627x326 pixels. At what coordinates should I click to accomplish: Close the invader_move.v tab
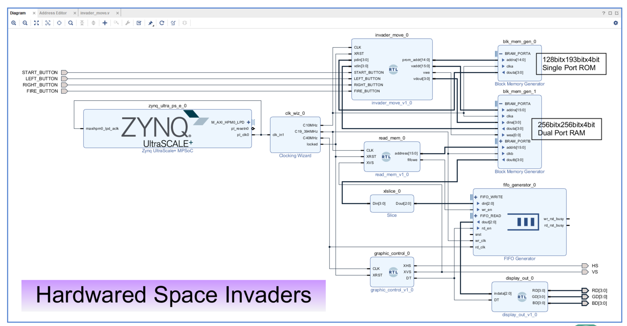(117, 13)
